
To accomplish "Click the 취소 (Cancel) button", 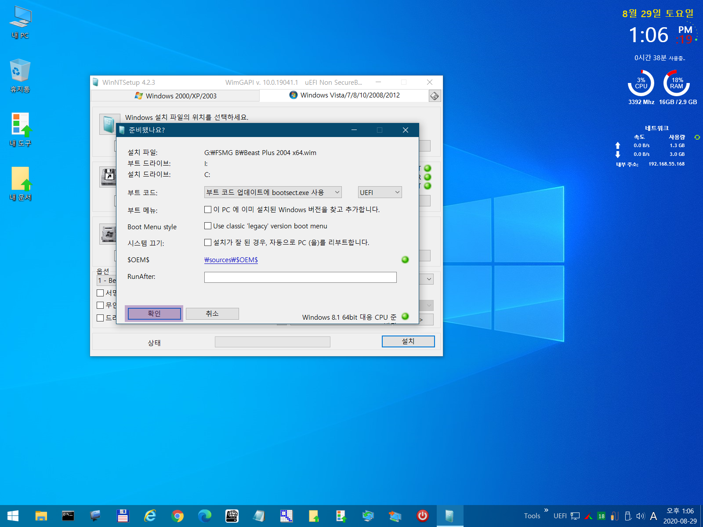I will [x=212, y=314].
